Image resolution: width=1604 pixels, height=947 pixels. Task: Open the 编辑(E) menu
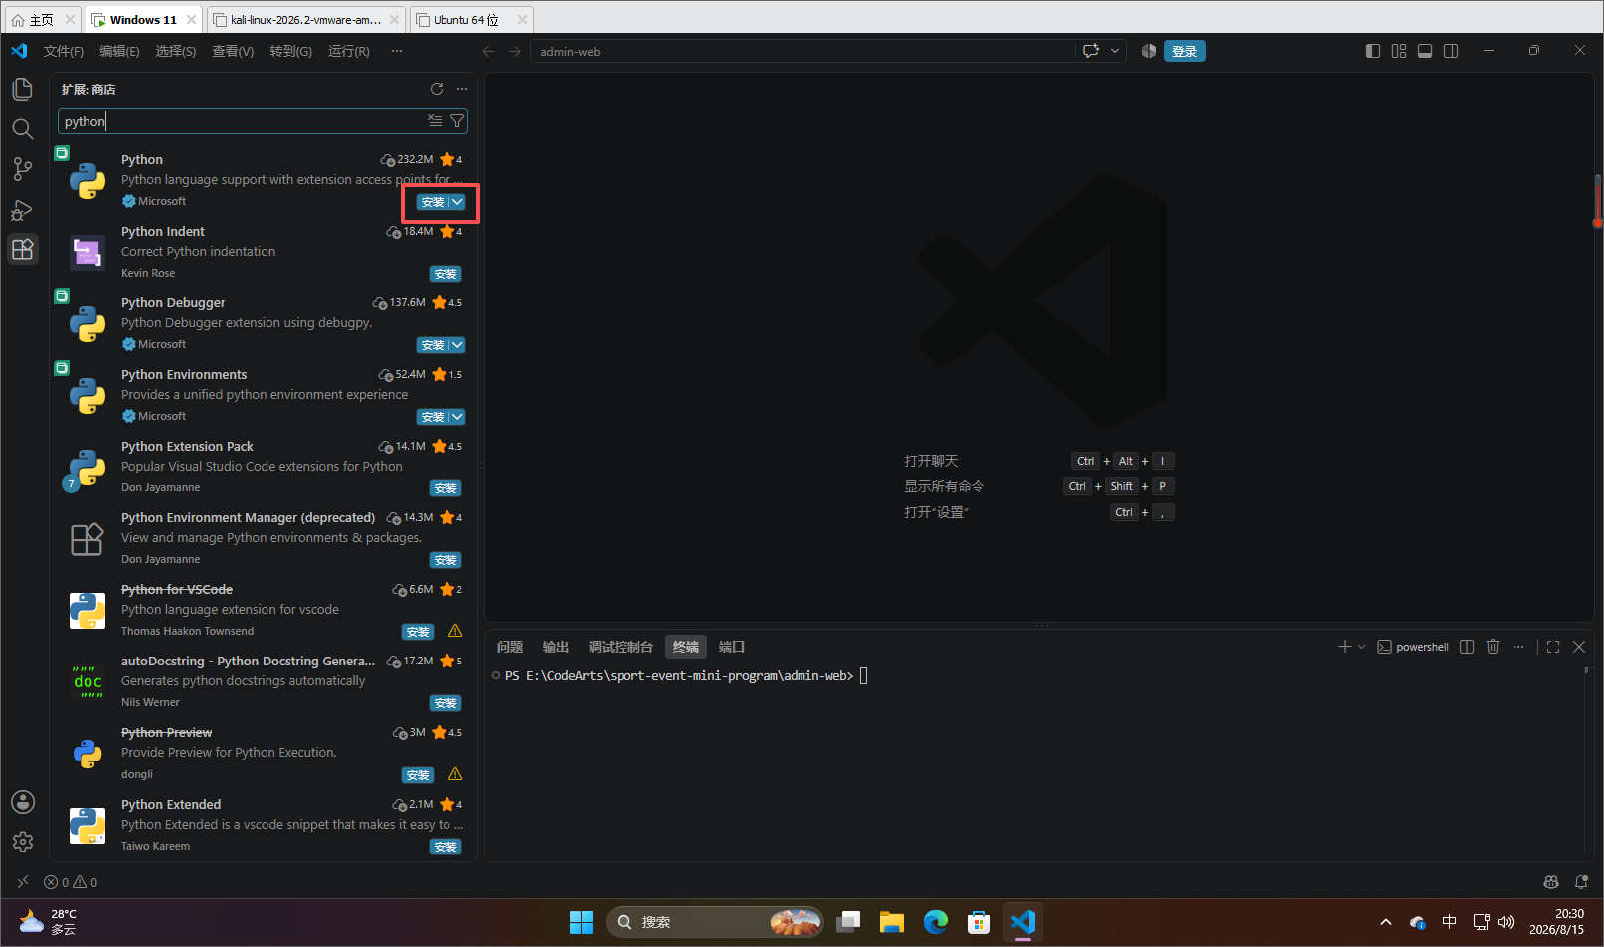pyautogui.click(x=119, y=51)
